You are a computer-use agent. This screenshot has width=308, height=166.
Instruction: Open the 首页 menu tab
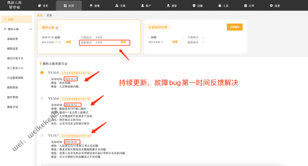coord(43,6)
